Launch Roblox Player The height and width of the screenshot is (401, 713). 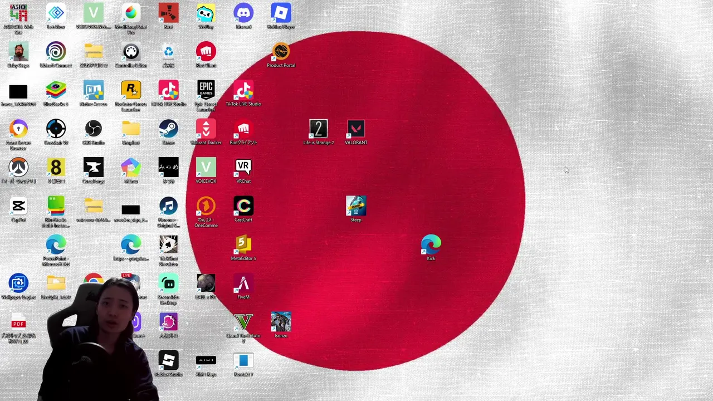click(281, 13)
